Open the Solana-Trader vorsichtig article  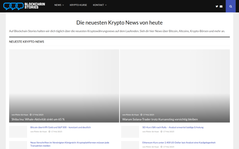tap(160, 119)
